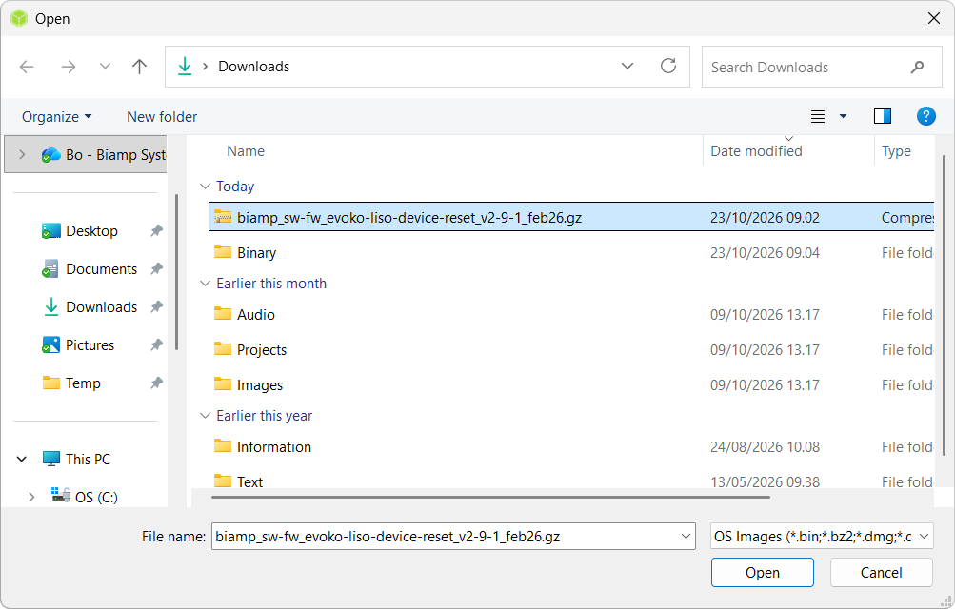The width and height of the screenshot is (955, 609).
Task: Collapse the Today group
Action: point(206,187)
